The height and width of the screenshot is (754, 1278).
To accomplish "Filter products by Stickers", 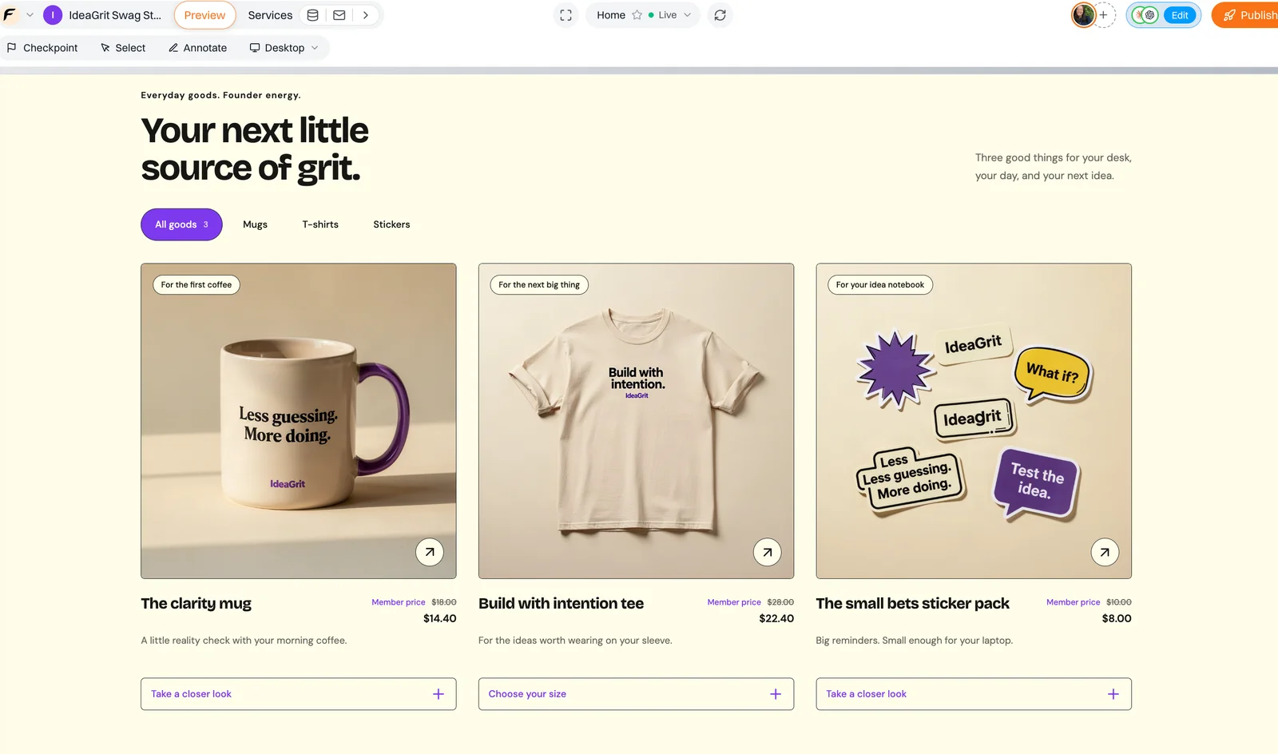I will pyautogui.click(x=391, y=224).
